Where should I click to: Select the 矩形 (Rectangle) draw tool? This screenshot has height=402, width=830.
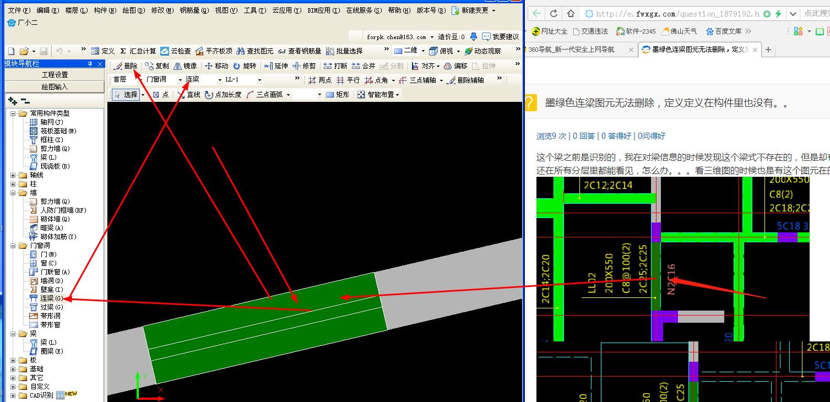[x=338, y=95]
